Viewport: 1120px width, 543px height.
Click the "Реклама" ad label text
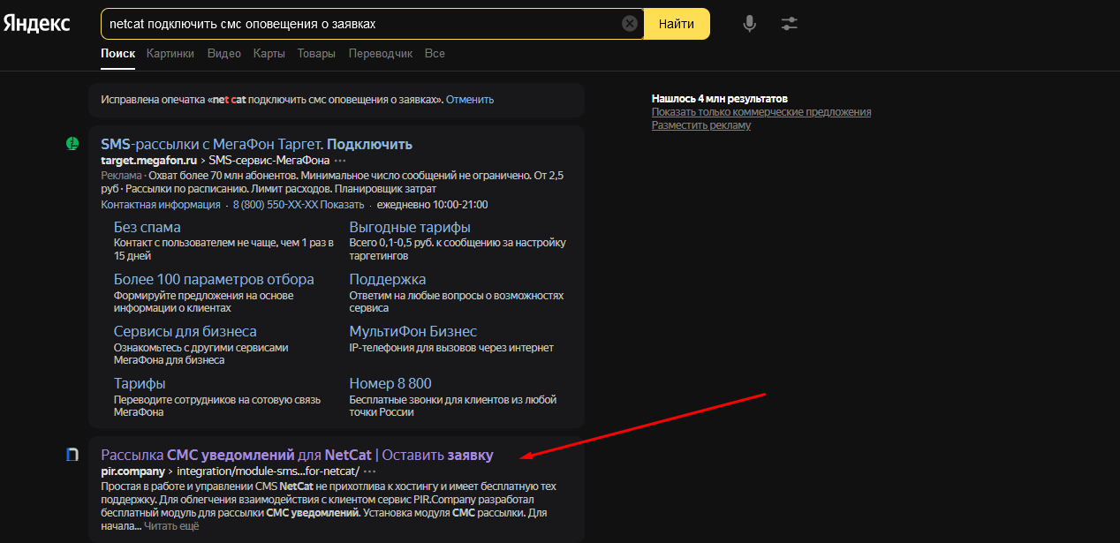[121, 176]
